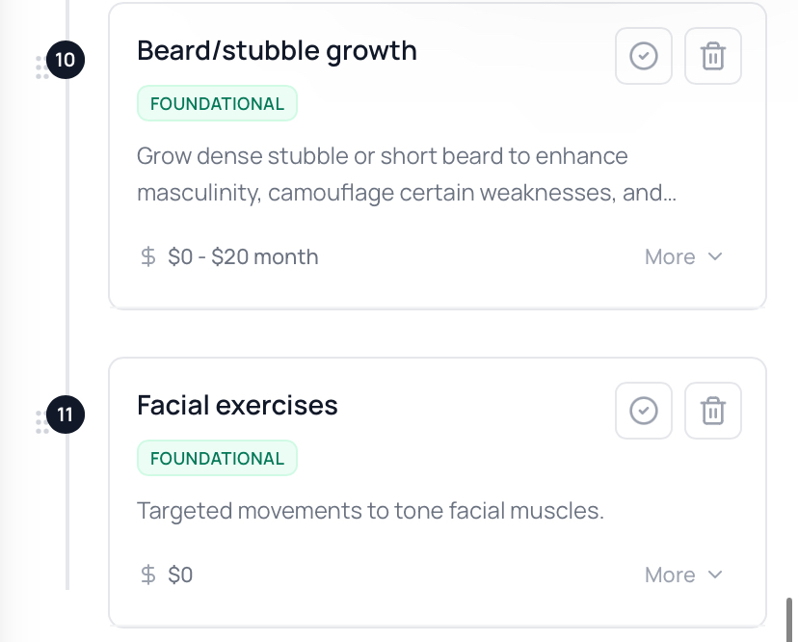Select the number 11 step badge

click(66, 415)
